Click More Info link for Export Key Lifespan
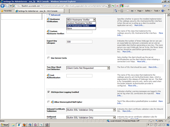 pos(127,52)
